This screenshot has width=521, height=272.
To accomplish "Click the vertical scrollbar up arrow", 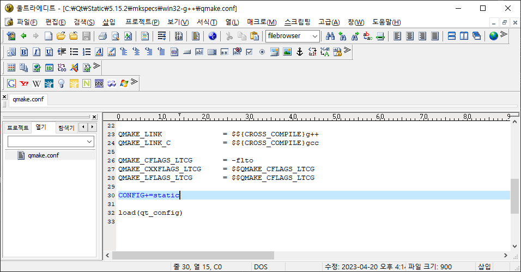I will coord(514,122).
